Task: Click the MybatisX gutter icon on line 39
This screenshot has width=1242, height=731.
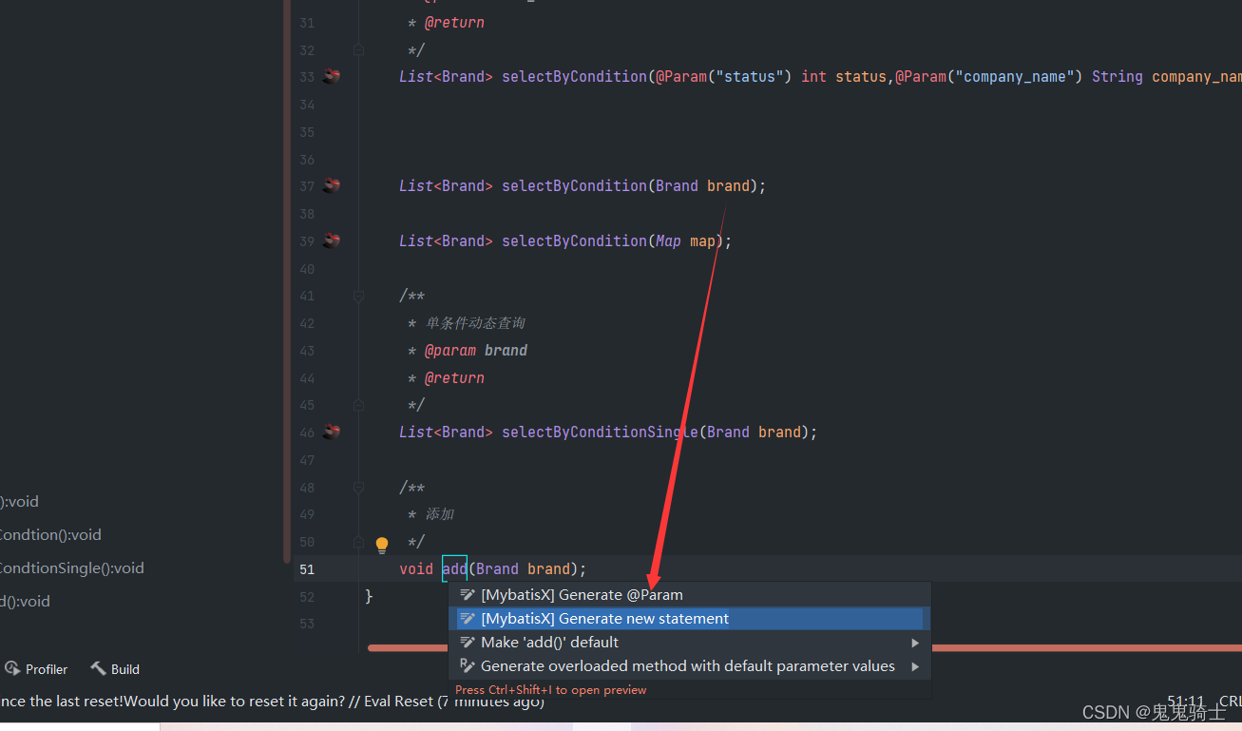Action: [332, 240]
